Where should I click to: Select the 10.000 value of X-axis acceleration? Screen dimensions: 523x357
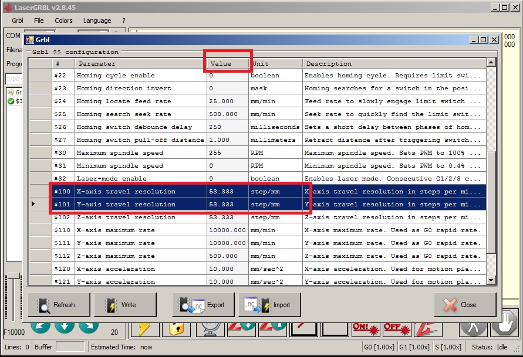click(x=228, y=268)
